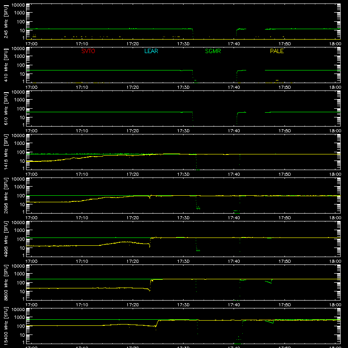
Task: Click 17:20 tick under the 4995 MHz plot
Action: 133,261
